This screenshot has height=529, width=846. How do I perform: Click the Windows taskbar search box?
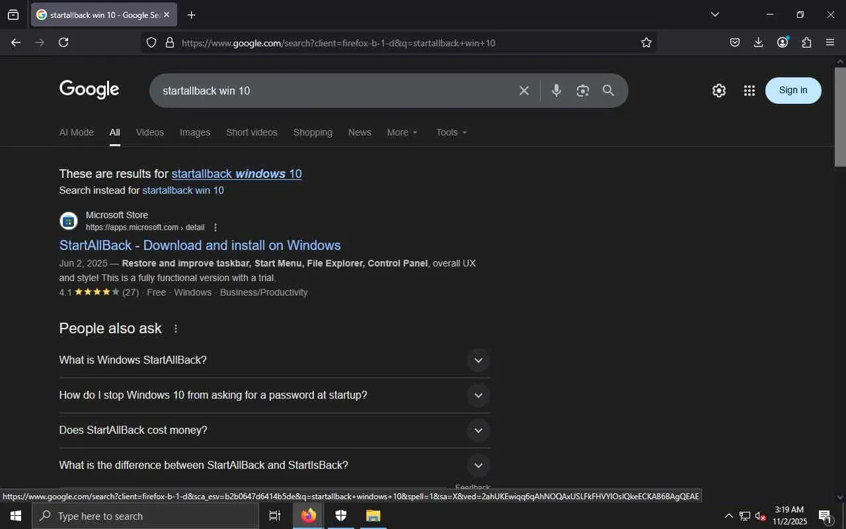(145, 516)
